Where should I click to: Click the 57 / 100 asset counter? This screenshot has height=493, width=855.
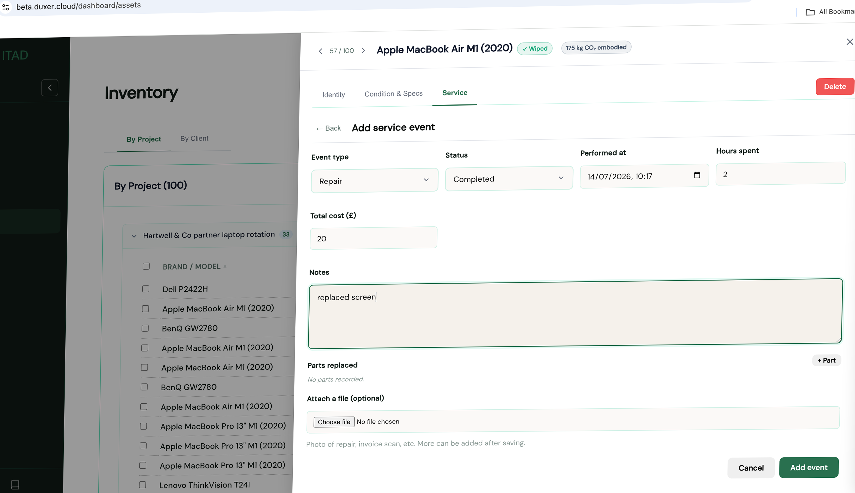click(x=342, y=51)
